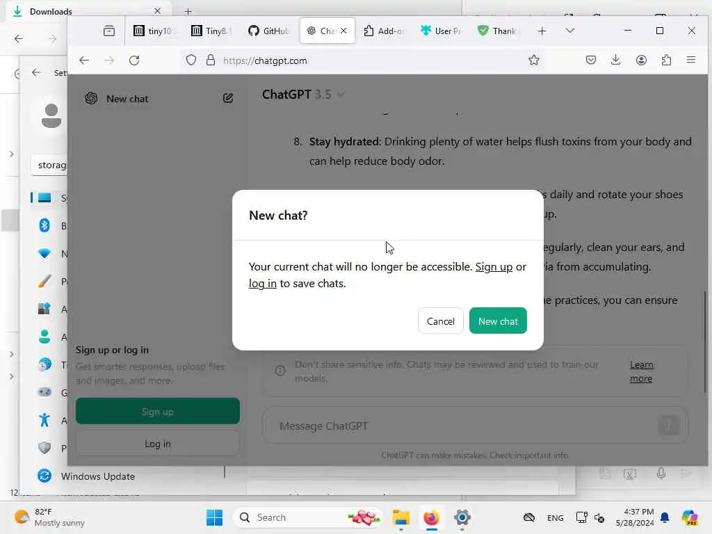Viewport: 712px width, 534px height.
Task: Switch to the Add-ons tab
Action: point(384,31)
